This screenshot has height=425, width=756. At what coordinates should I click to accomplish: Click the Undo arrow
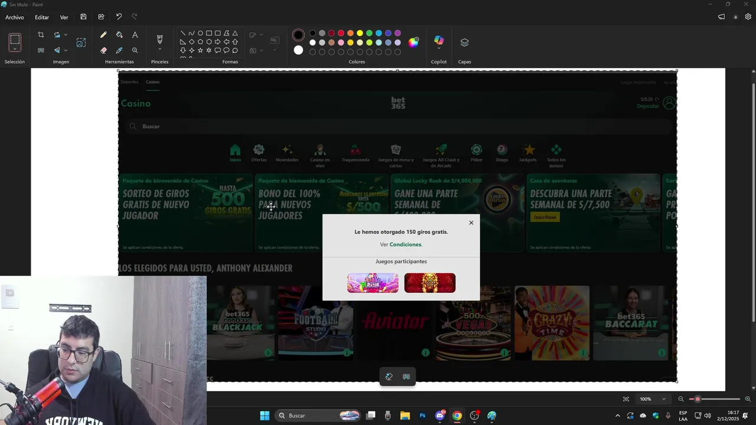click(119, 17)
